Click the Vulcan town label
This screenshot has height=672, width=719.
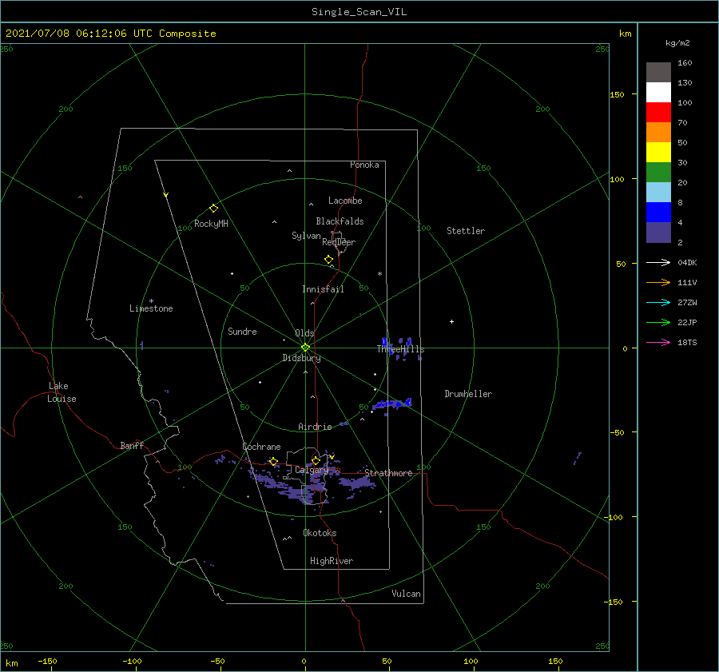pos(406,594)
